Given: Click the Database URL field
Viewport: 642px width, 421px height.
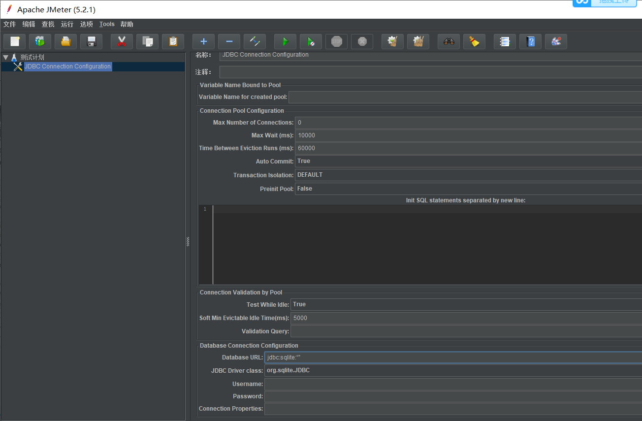Looking at the screenshot, I should point(453,357).
